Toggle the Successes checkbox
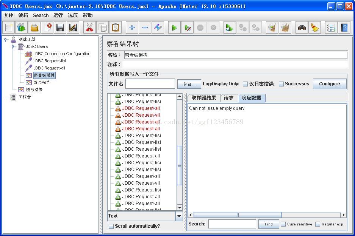 click(281, 84)
